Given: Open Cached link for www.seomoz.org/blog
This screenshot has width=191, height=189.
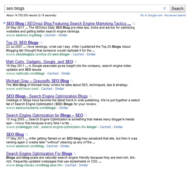Looking at the screenshot, I should 50,35.
